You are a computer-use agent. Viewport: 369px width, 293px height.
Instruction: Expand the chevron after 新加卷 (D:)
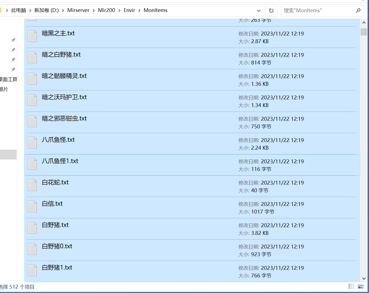point(63,10)
